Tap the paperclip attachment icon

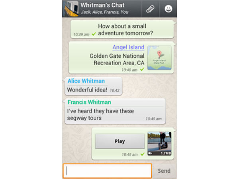(x=150, y=9)
